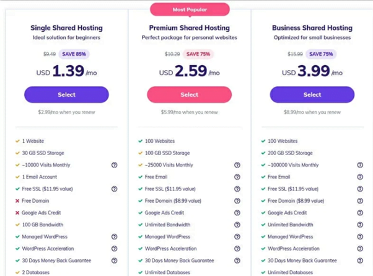This screenshot has height=276, width=373.
Task: Click the Business Shared Hosting heading
Action: point(312,28)
